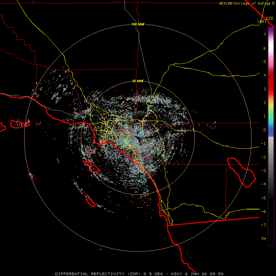This screenshot has width=276, height=276.
Task: Click the NEXLAB-College of DuPage credit text
Action: pyautogui.click(x=245, y=3)
